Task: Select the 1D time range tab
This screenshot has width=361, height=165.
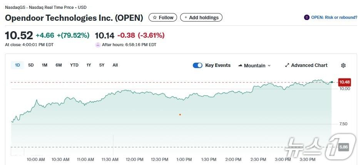Action: [17, 65]
